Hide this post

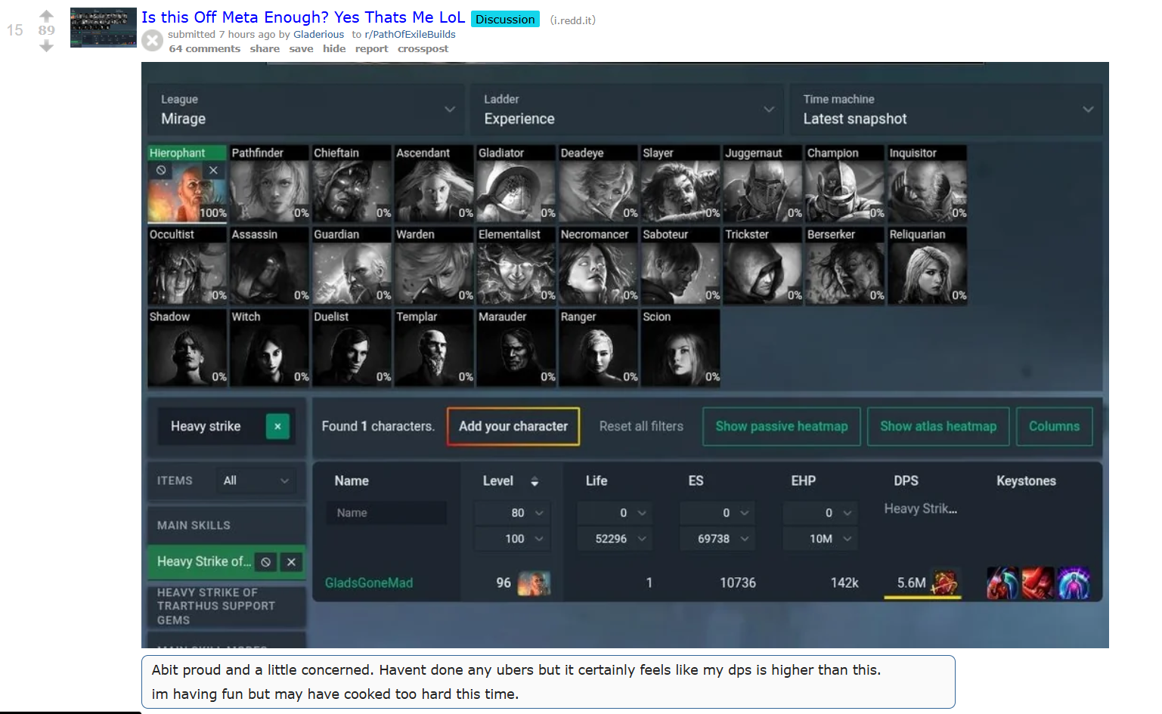(x=334, y=48)
